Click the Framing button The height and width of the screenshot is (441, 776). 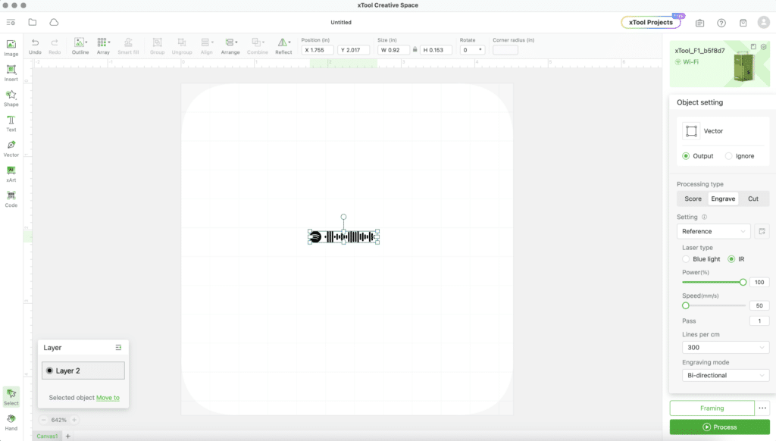(712, 408)
